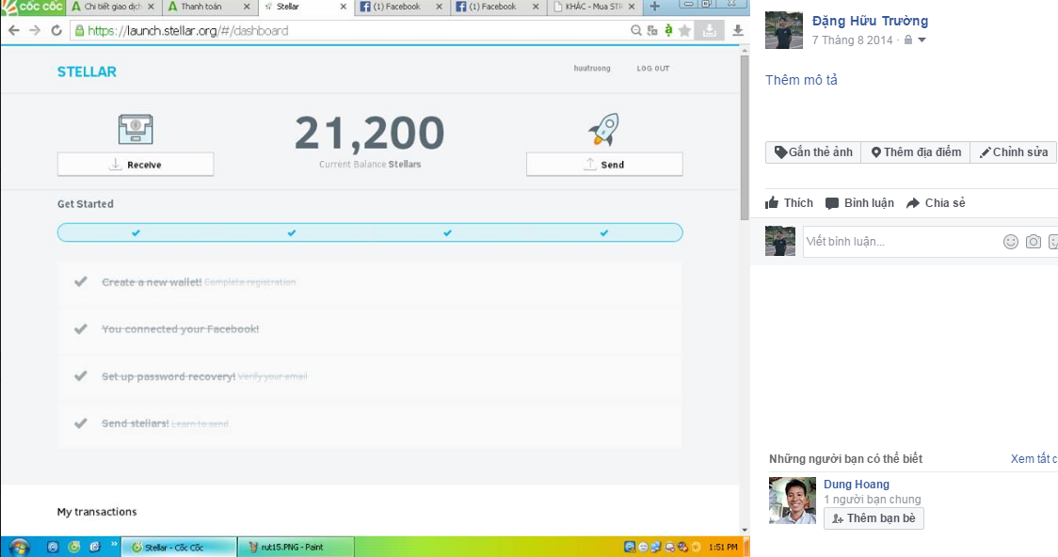
Task: Close the Thanh toán tab
Action: pos(247,7)
